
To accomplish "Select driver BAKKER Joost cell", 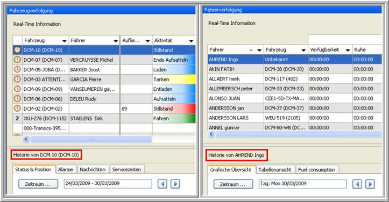I will 94,70.
